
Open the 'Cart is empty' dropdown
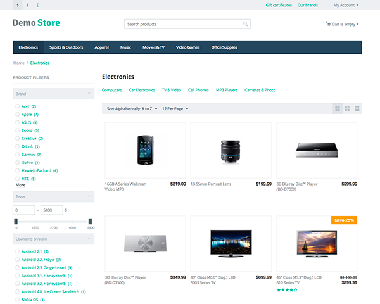(x=345, y=24)
